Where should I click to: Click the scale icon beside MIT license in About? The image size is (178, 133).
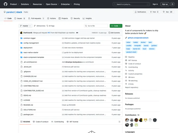pos(126,60)
